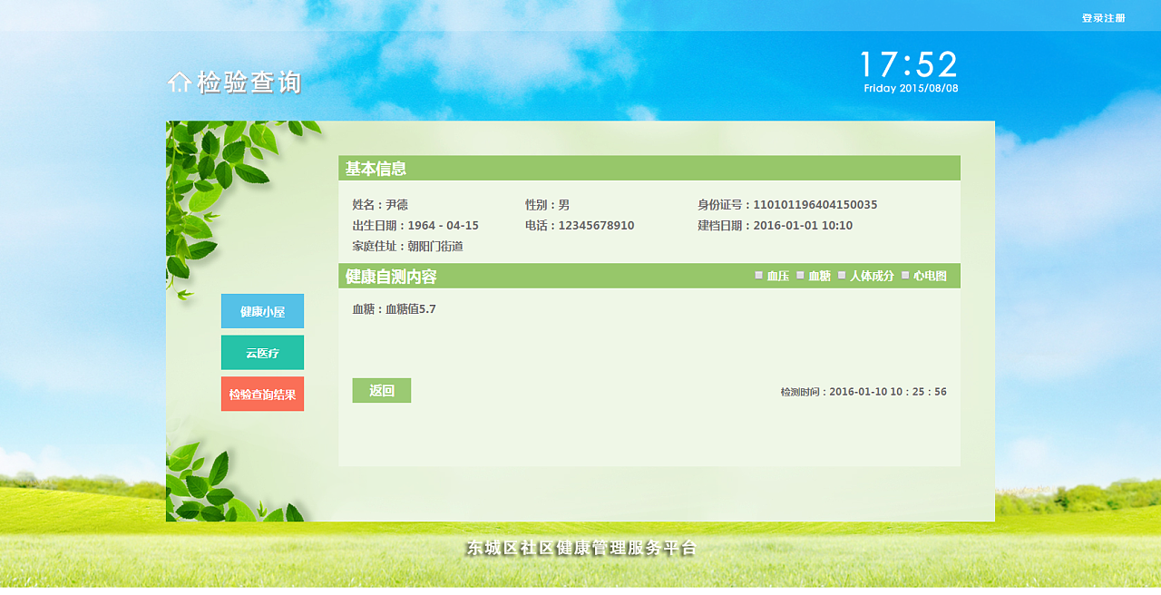The image size is (1161, 595).
Task: Enable the 心电图 checkbox
Action: (x=903, y=276)
